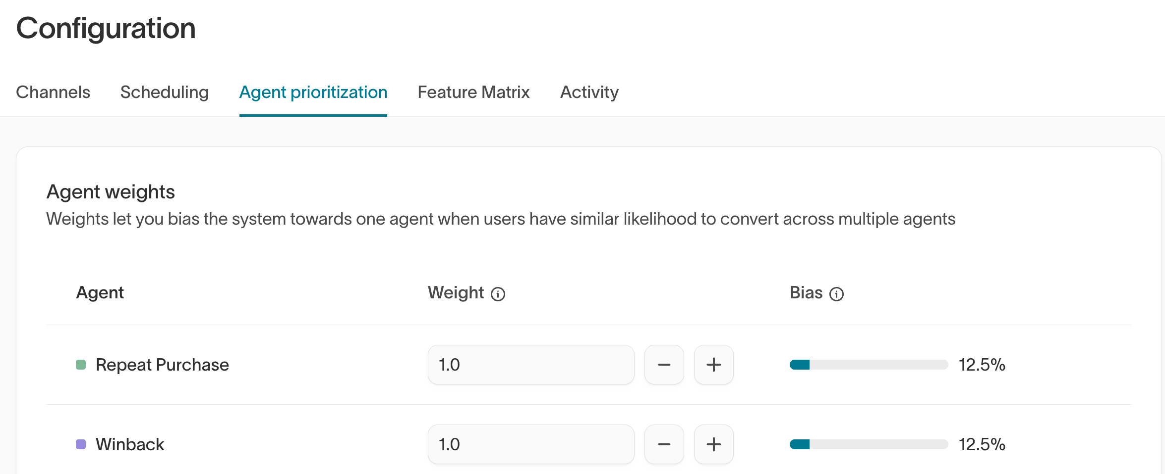This screenshot has width=1165, height=474.
Task: Click the green Repeat Purchase color swatch
Action: coord(81,365)
